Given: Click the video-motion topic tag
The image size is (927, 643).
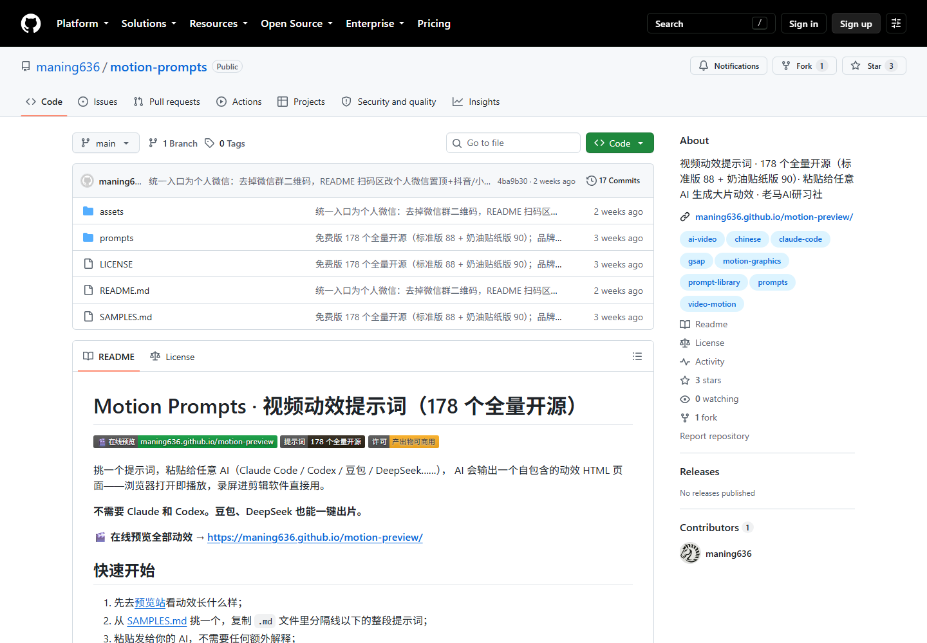Looking at the screenshot, I should [x=712, y=304].
